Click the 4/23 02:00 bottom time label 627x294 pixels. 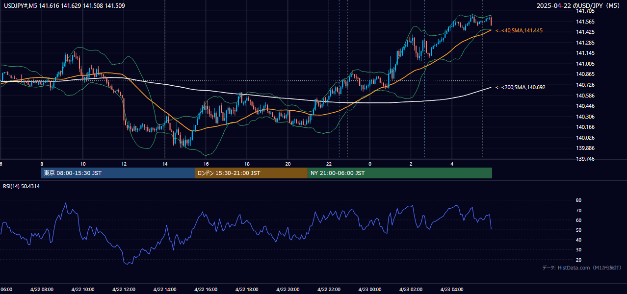[411, 290]
